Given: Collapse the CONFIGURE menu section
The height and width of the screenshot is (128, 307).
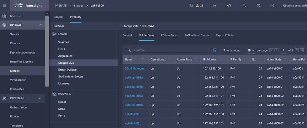Looking at the screenshot, I should (x=40, y=98).
